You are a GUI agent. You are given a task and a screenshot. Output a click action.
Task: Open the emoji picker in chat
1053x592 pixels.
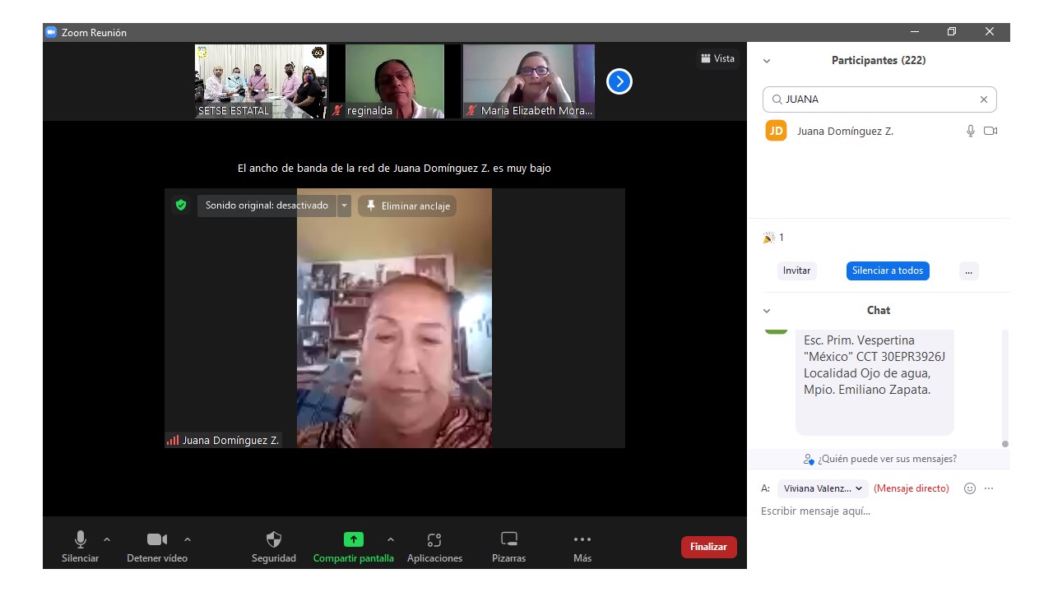970,488
